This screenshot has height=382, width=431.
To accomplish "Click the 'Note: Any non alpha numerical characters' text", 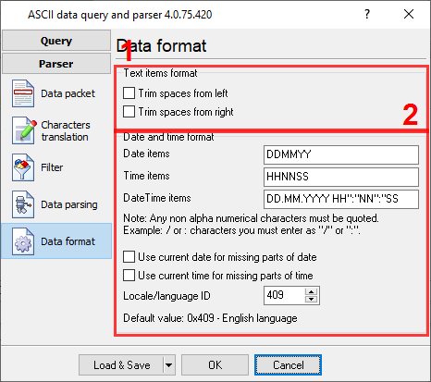I will [x=251, y=218].
